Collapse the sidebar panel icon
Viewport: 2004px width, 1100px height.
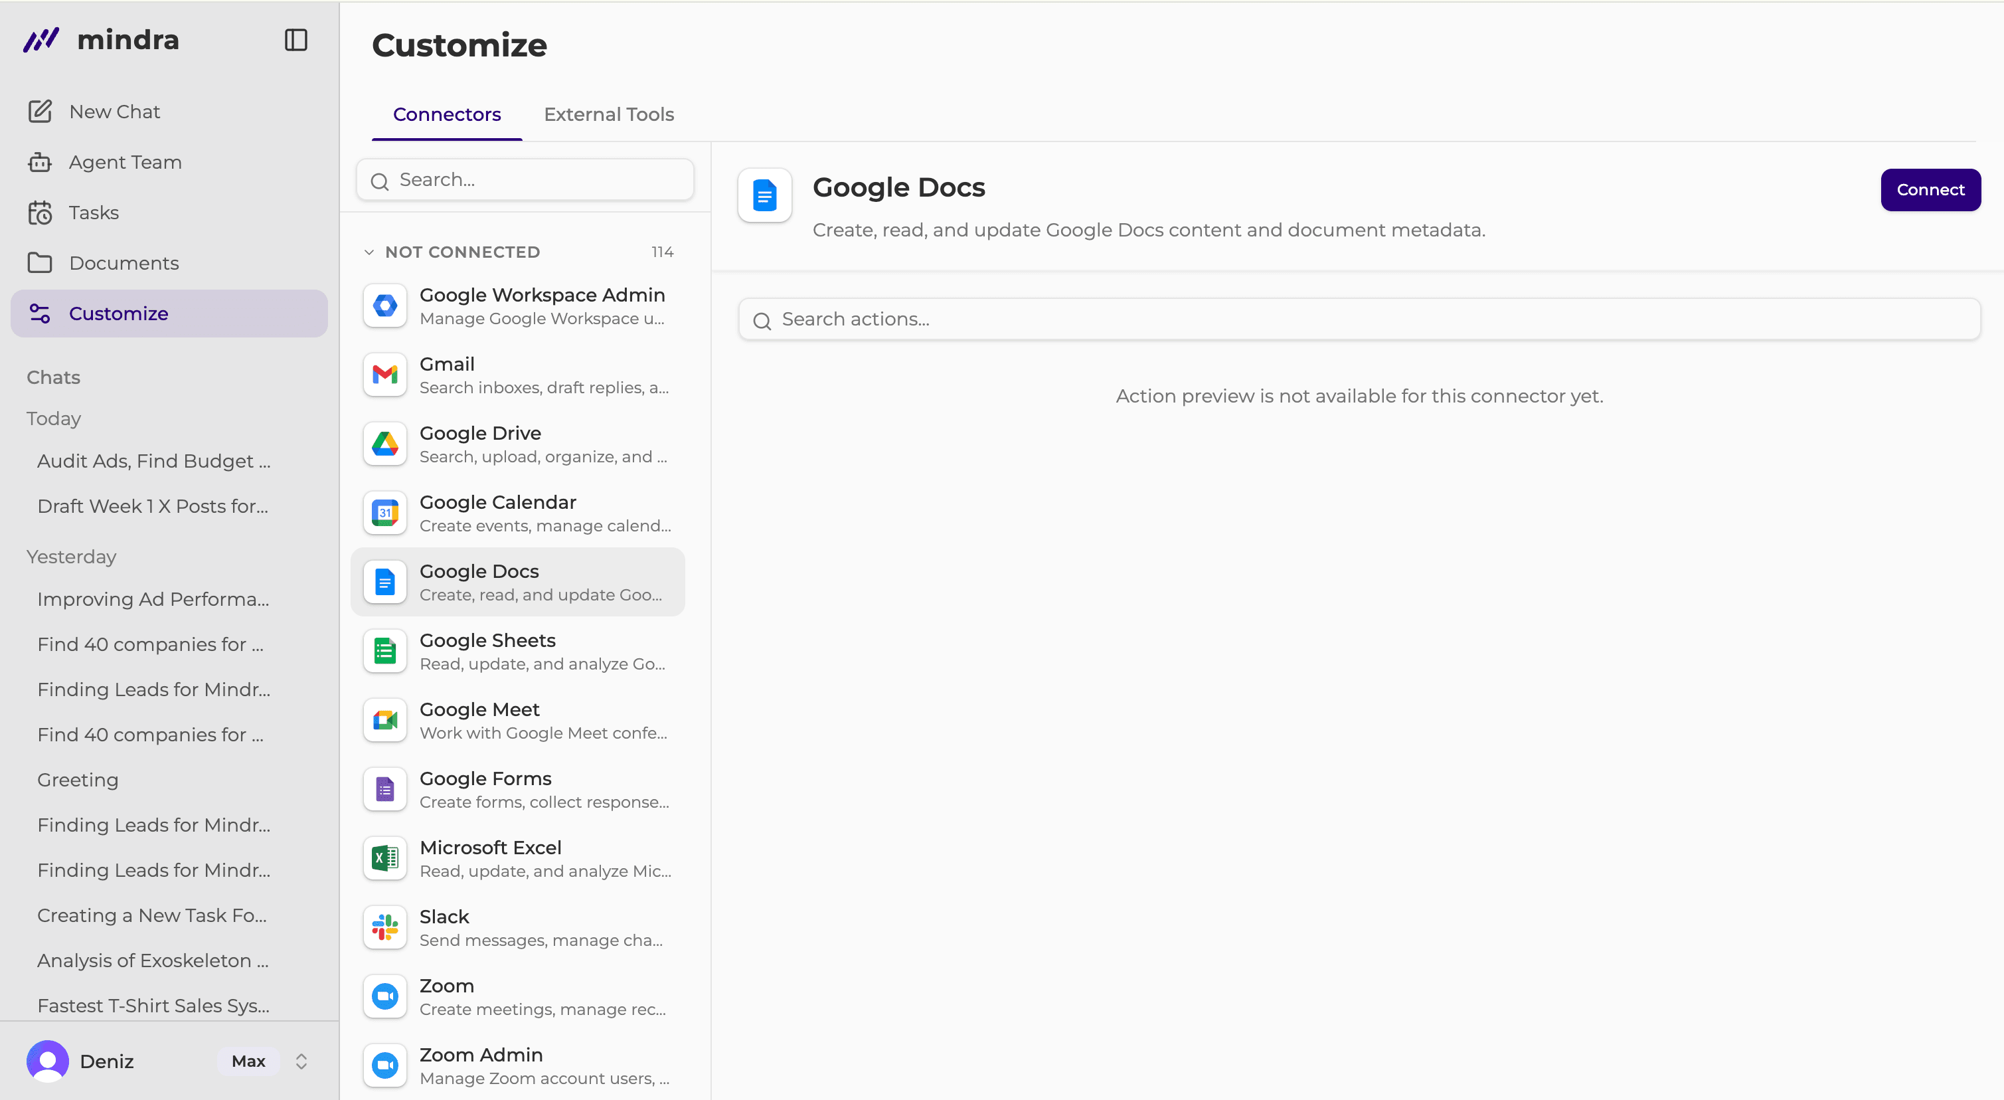point(295,40)
